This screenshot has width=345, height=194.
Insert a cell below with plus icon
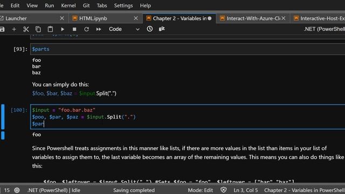point(14,29)
